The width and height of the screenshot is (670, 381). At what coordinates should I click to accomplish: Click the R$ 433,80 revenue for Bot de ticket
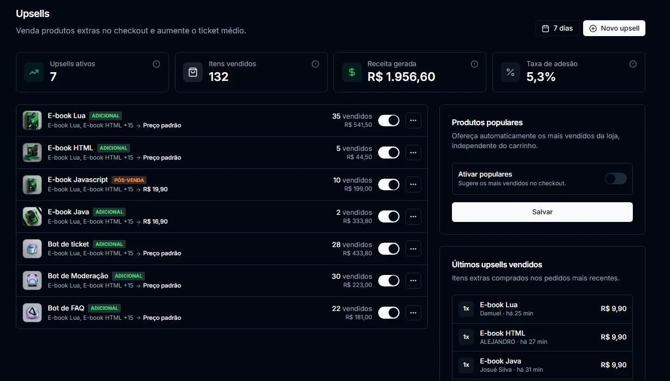[358, 253]
